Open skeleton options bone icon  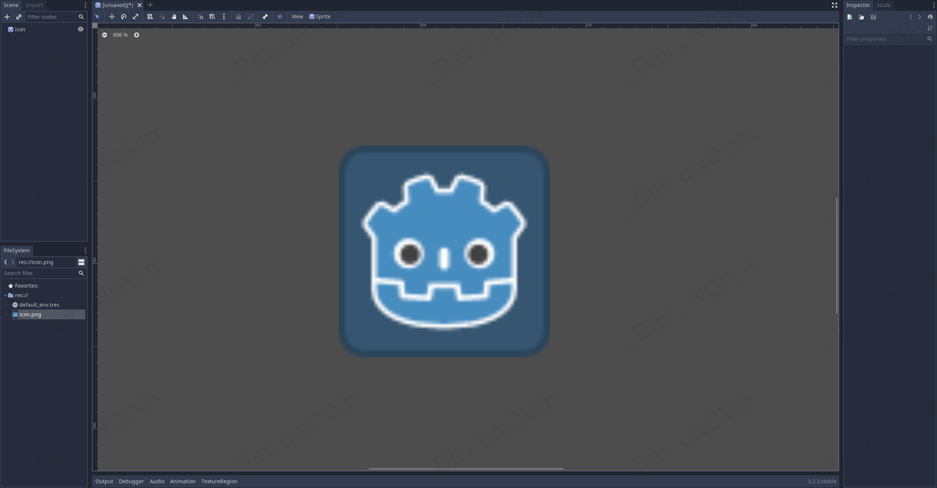[x=265, y=17]
